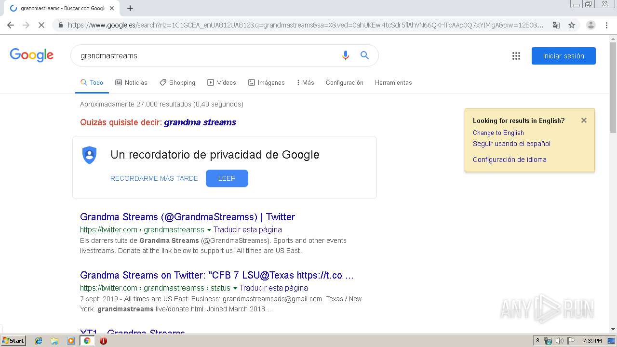Click Traducir esta página for first result
This screenshot has width=617, height=347.
coord(248,229)
